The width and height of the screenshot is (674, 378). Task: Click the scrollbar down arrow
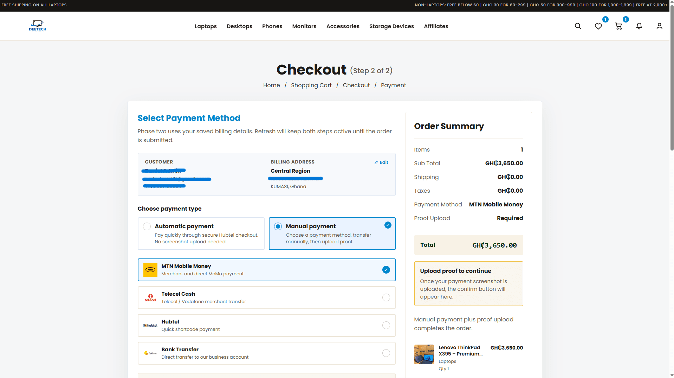672,375
